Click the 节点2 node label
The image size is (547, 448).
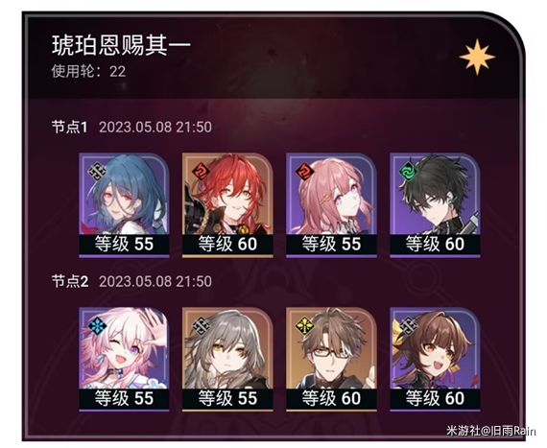tap(70, 281)
